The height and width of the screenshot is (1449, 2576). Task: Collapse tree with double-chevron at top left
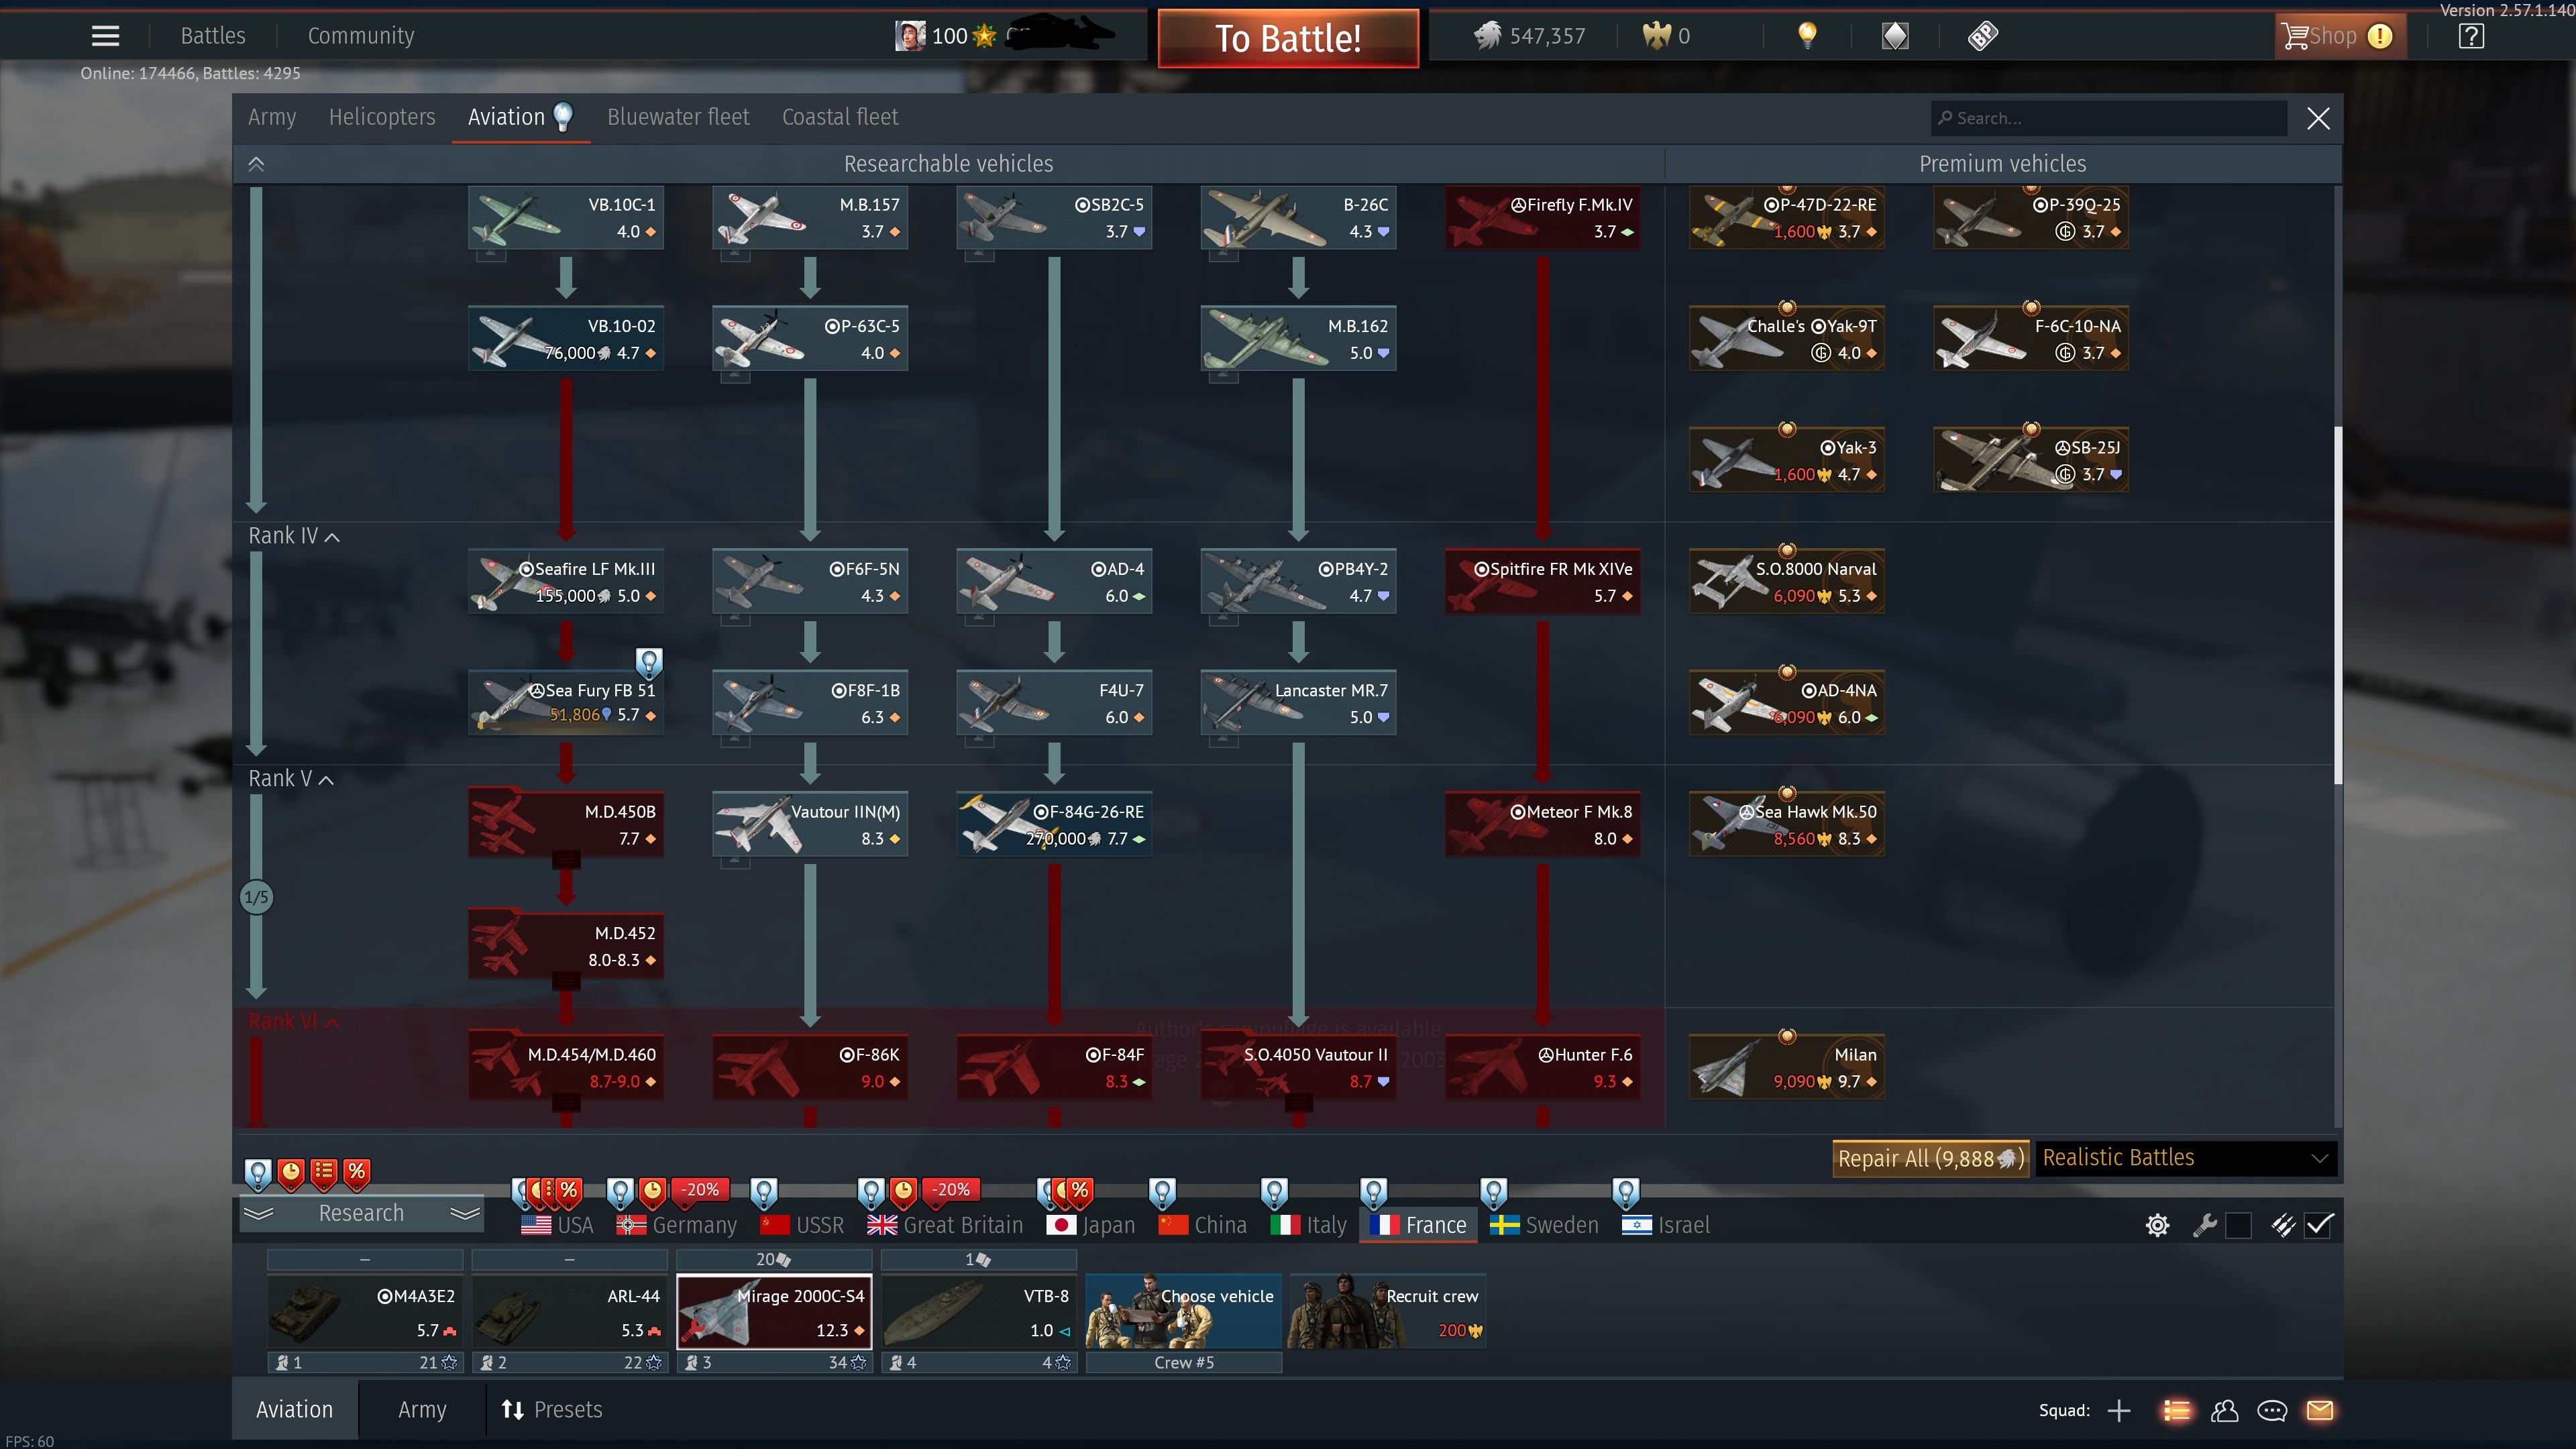click(256, 164)
